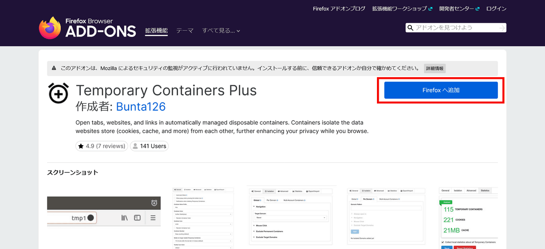Focus the アドオンを見つけよう search field

[x=454, y=28]
